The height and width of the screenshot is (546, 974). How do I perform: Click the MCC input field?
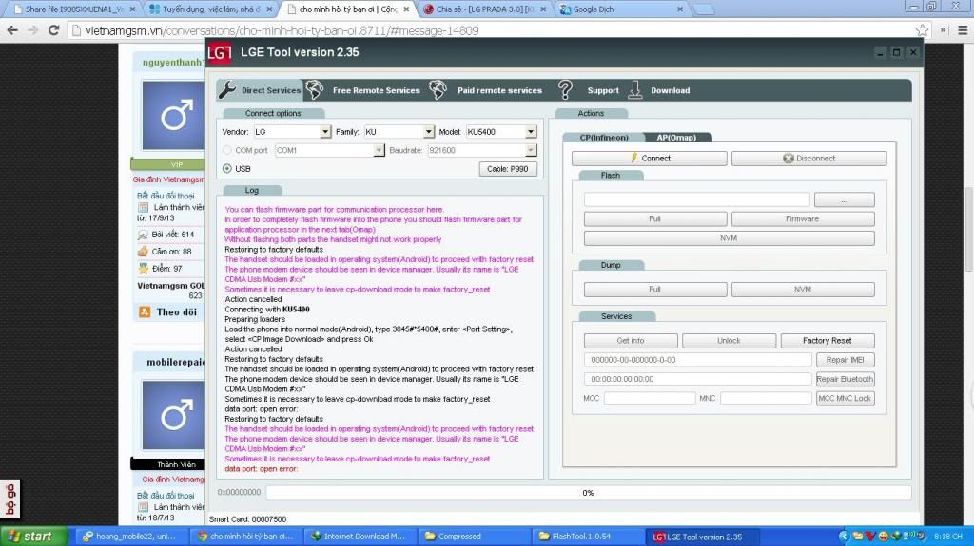point(649,398)
